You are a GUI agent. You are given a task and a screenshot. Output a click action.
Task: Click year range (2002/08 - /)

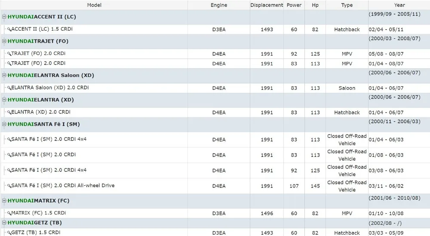(x=385, y=223)
